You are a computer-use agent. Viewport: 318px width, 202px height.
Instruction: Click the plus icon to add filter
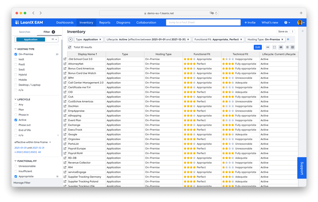coord(288,40)
